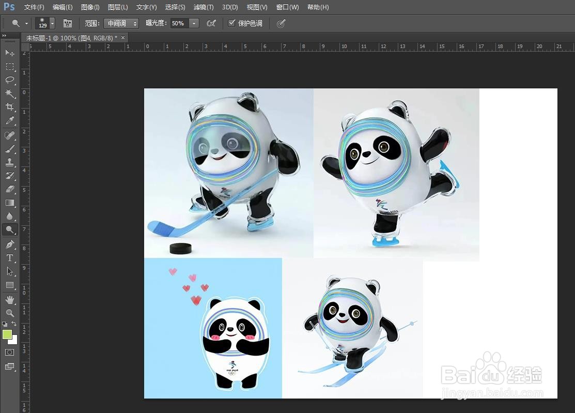Open the 图像(I) menu
The height and width of the screenshot is (413, 575).
90,7
